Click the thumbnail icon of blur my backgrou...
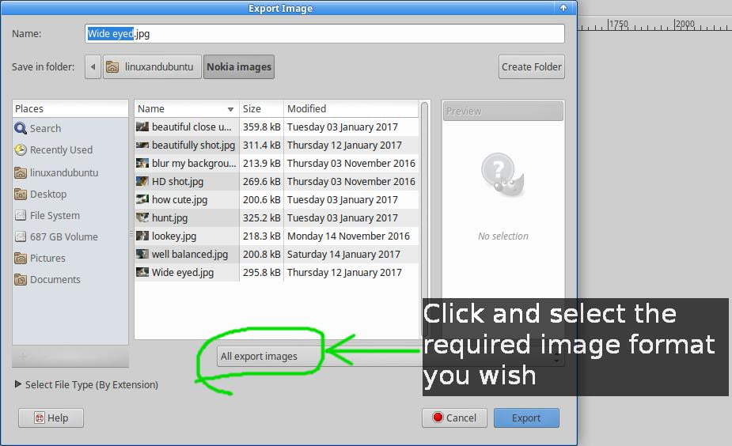Viewport: 732px width, 446px height. pyautogui.click(x=142, y=163)
